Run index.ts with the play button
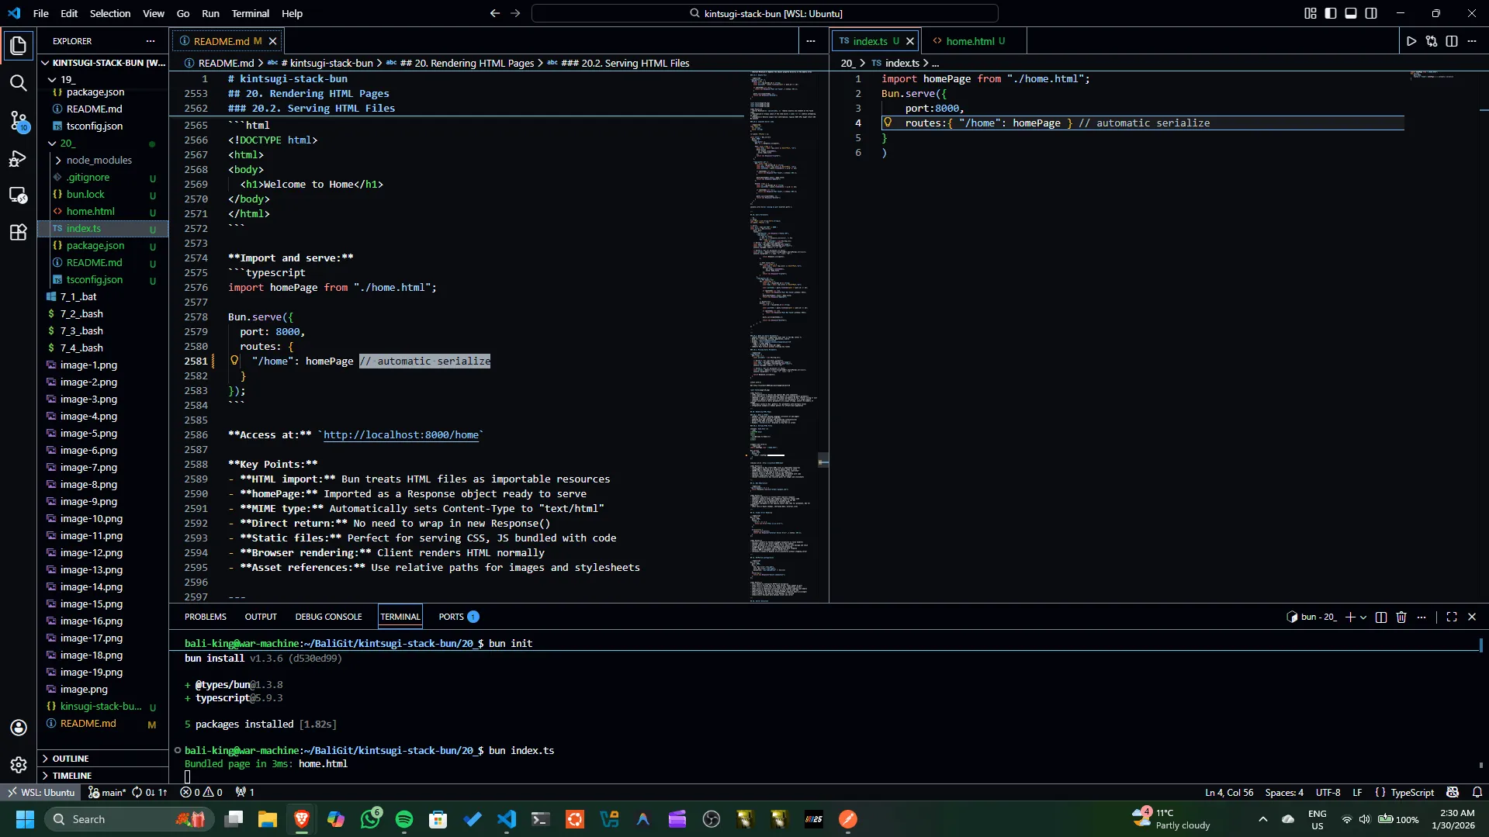 1411,41
